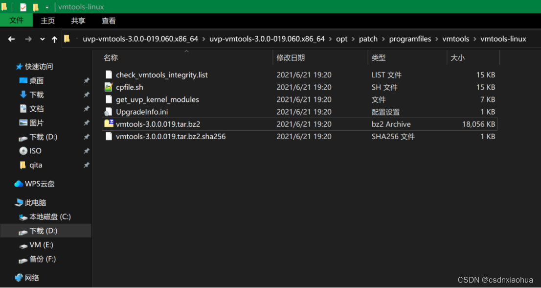Click the breadcrumb chevron after vmtools
Viewport: 541px width, 288px height.
[475, 39]
